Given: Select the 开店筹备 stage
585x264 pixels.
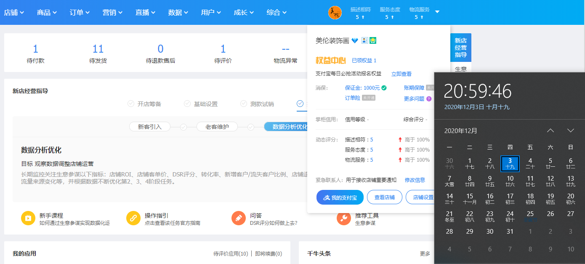Looking at the screenshot, I should pos(144,104).
